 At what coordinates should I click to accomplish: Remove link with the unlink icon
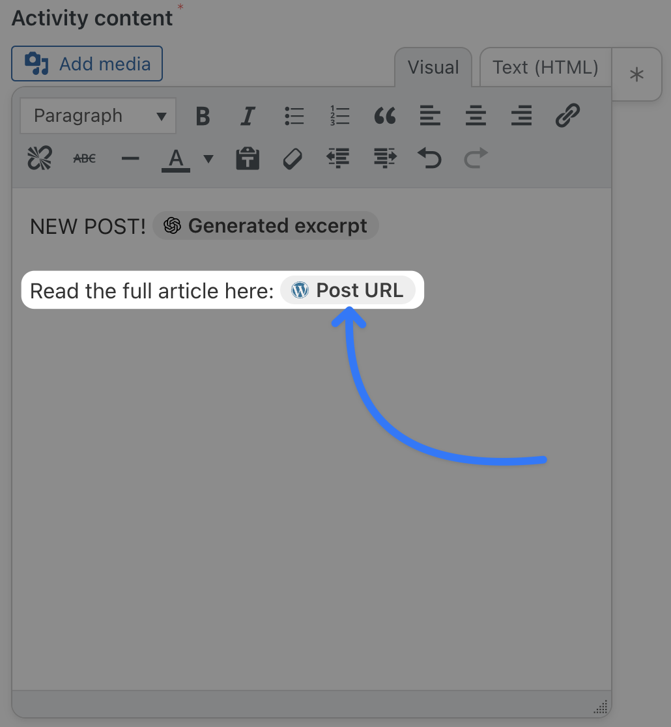(40, 158)
